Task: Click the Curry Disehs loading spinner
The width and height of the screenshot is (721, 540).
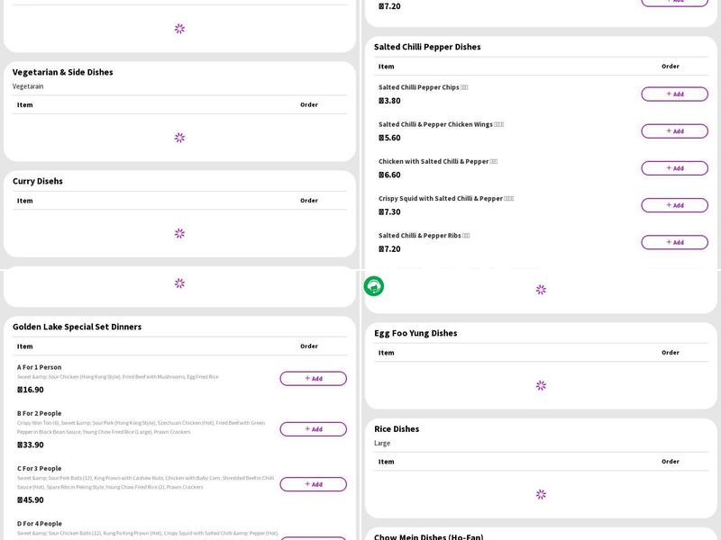Action: (x=179, y=233)
